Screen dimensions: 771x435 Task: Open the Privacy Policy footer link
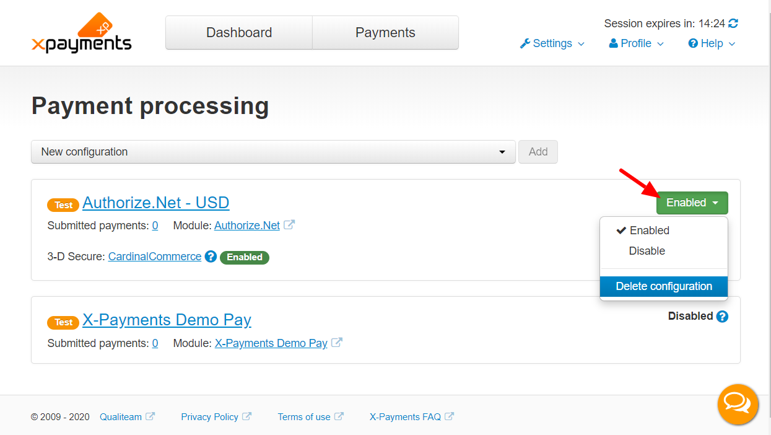coord(209,417)
